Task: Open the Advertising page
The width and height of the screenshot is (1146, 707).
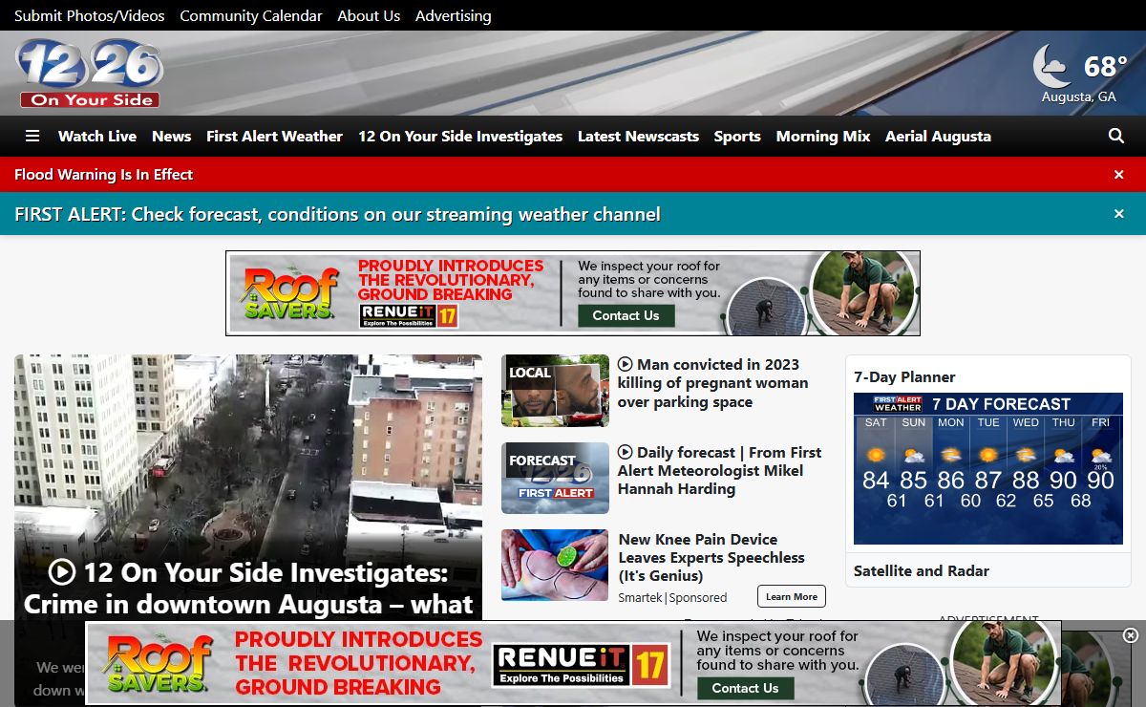Action: click(454, 15)
